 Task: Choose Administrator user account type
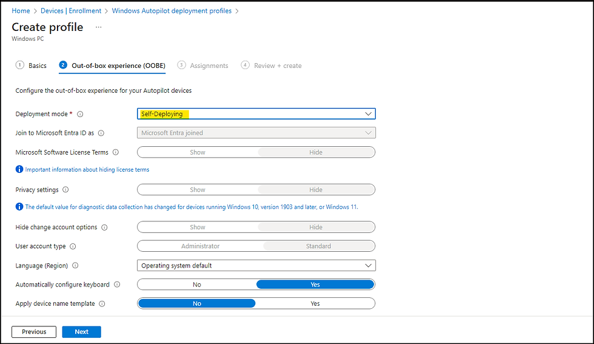coord(200,246)
